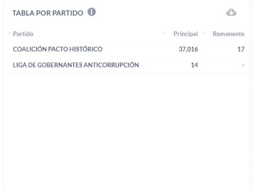Click the sort caret left of Remanente
The image size is (255, 191).
tap(203, 34)
